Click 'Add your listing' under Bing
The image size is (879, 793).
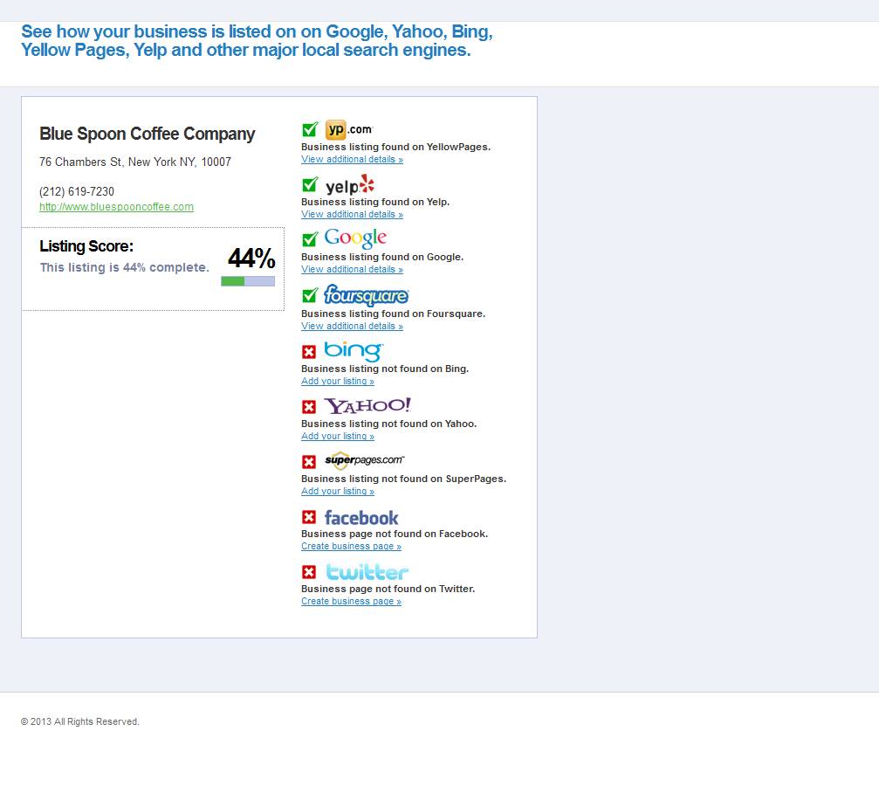click(338, 381)
